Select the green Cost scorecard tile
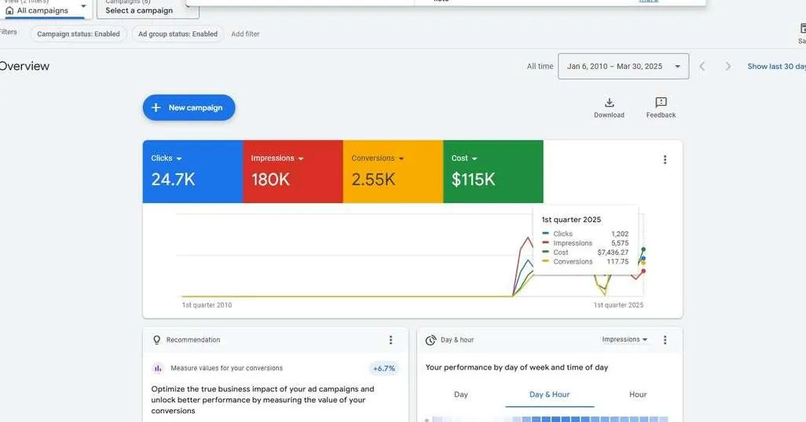The height and width of the screenshot is (422, 806). click(493, 172)
